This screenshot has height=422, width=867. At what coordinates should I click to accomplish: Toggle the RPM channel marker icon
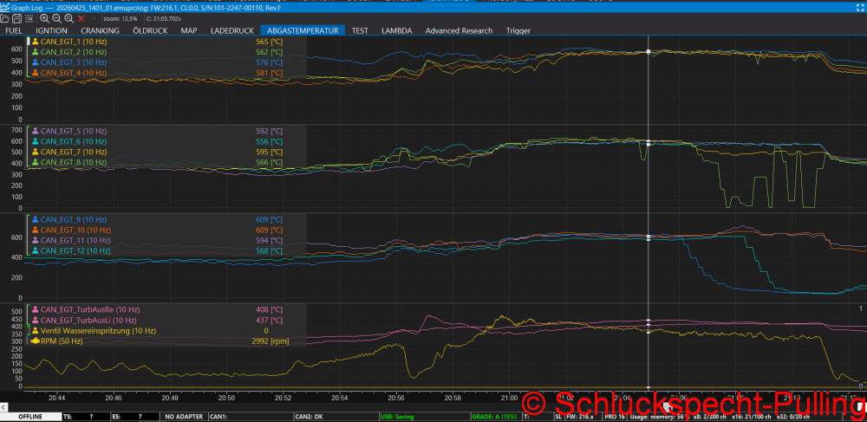tap(36, 341)
